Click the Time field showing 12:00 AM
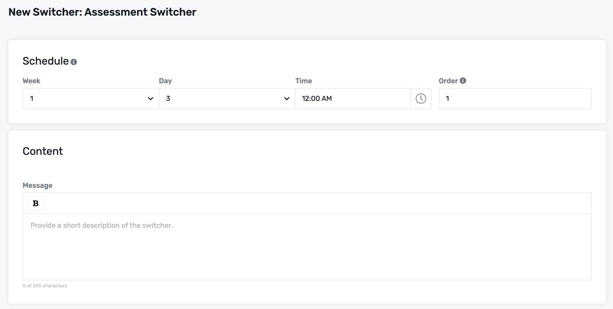The height and width of the screenshot is (309, 613). [353, 99]
